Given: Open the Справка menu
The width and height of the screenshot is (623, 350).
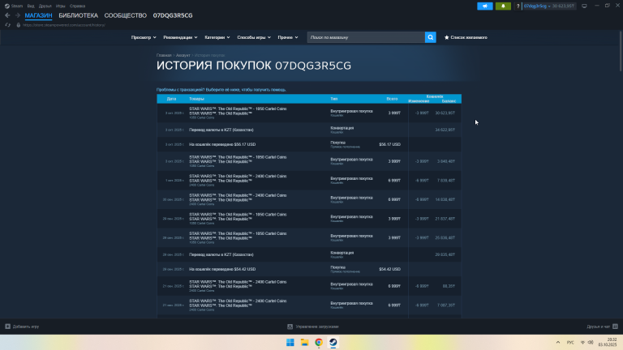Looking at the screenshot, I should click(77, 6).
